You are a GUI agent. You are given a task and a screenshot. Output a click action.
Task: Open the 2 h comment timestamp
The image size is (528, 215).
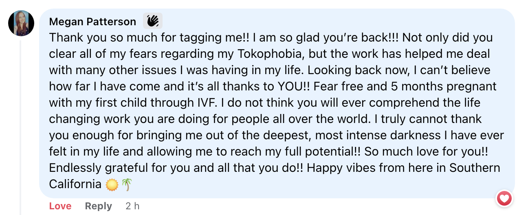coord(132,206)
